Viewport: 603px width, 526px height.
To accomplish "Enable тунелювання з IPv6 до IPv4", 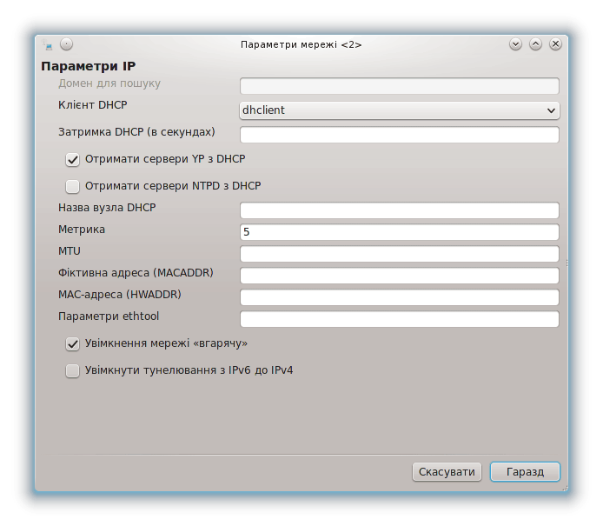I will [x=72, y=371].
